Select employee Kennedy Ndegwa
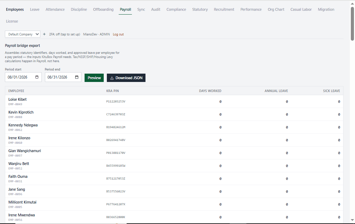Viewport: 355px width, 224px height. pyautogui.click(x=23, y=125)
